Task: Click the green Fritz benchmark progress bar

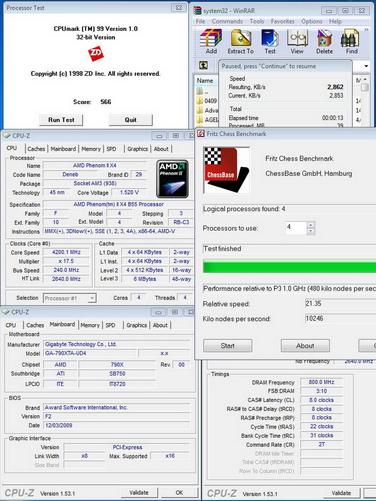Action: (289, 266)
